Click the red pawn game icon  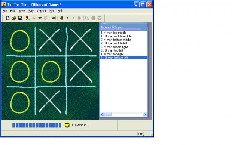[x=27, y=18]
